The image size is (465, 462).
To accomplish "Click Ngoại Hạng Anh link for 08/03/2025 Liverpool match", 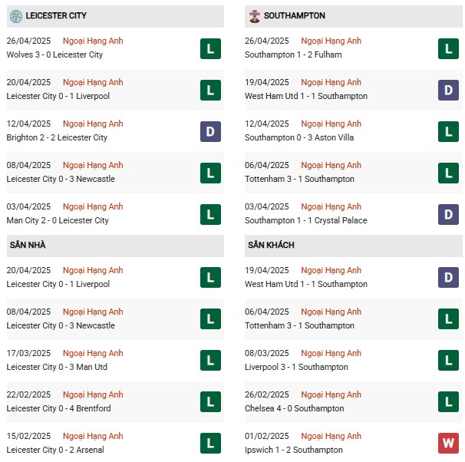I will click(331, 353).
